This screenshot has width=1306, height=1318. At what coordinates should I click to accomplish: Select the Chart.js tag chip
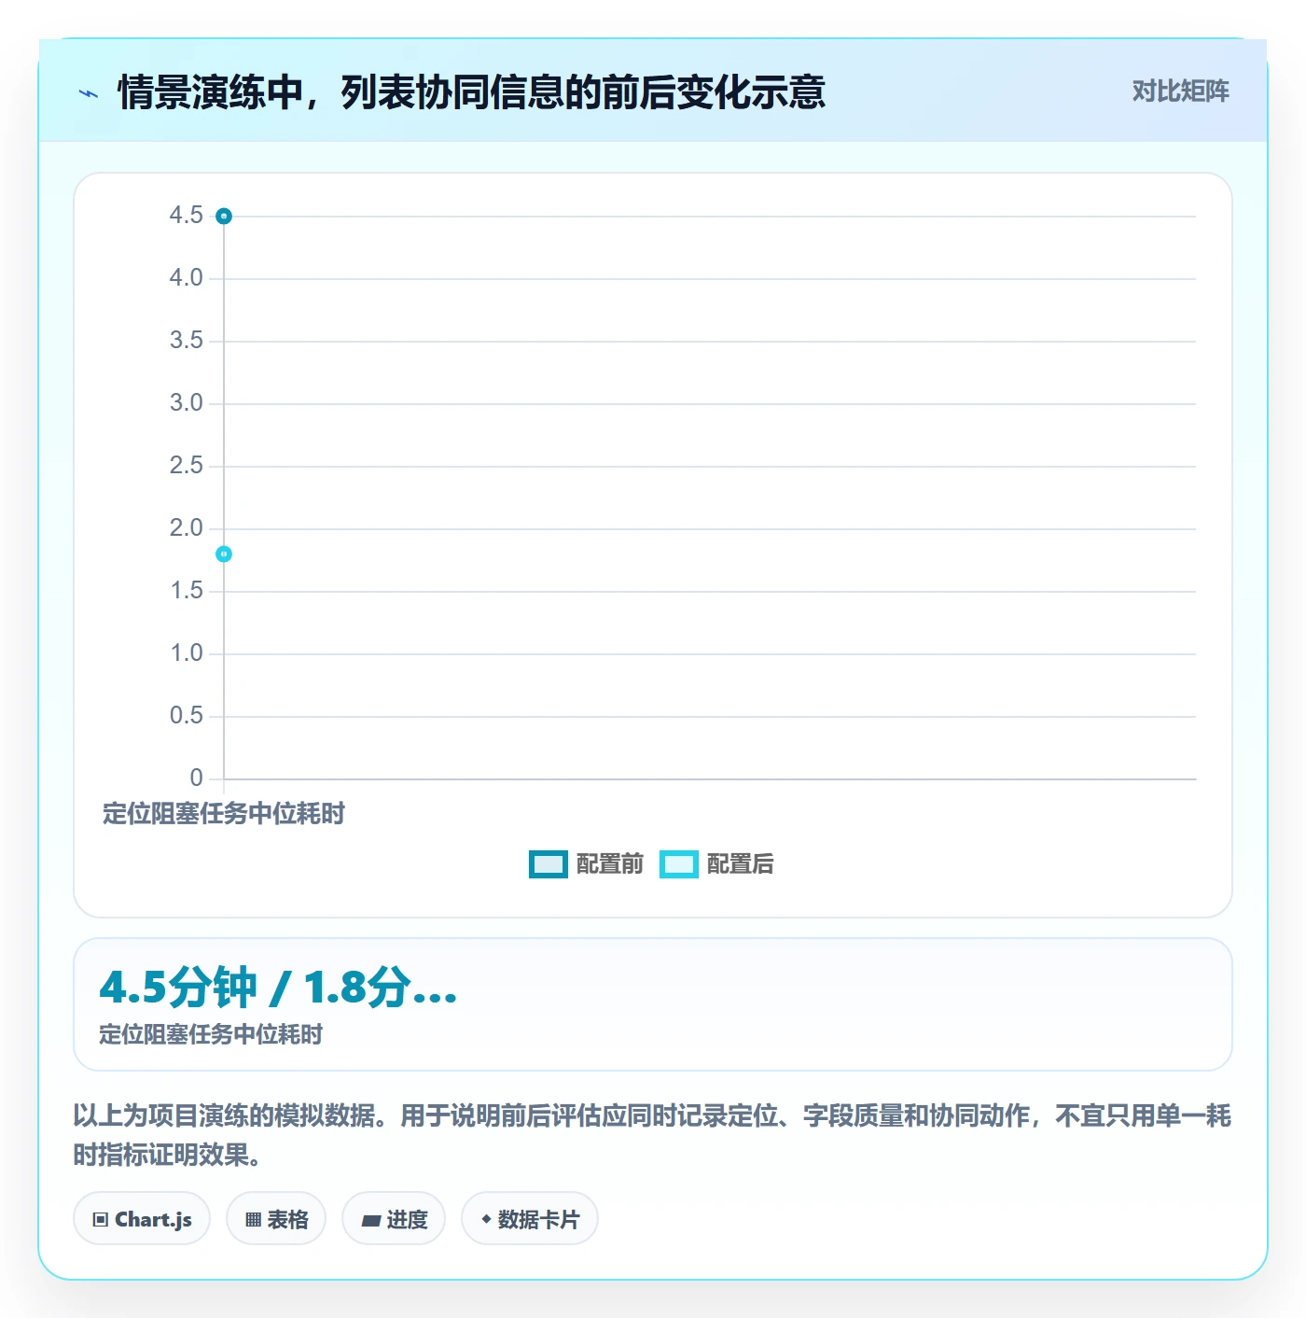coord(142,1218)
